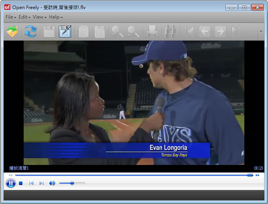
Task: Open the Help menu
Action: 56,17
